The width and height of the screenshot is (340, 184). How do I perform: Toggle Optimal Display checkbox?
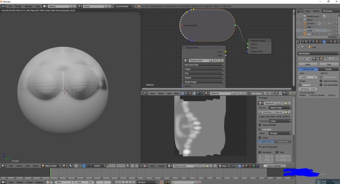pyautogui.click(x=321, y=81)
